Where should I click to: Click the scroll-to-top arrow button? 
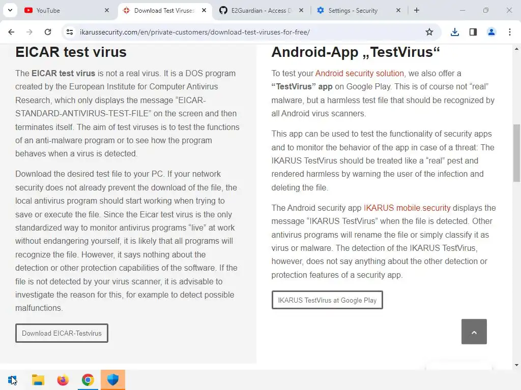[474, 332]
